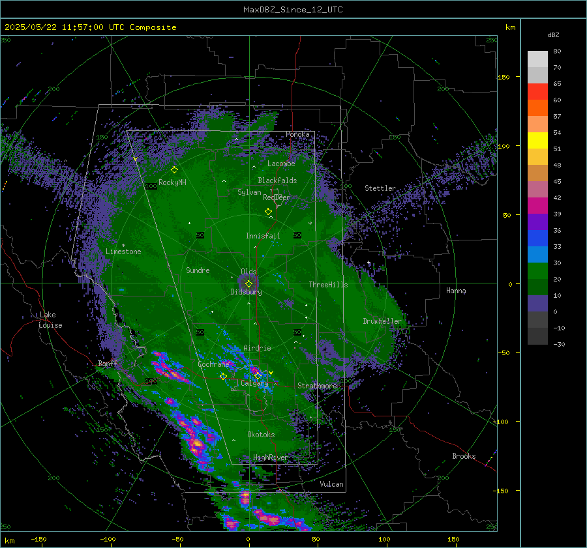
Task: Click the Vulcan label
Action: (x=332, y=484)
